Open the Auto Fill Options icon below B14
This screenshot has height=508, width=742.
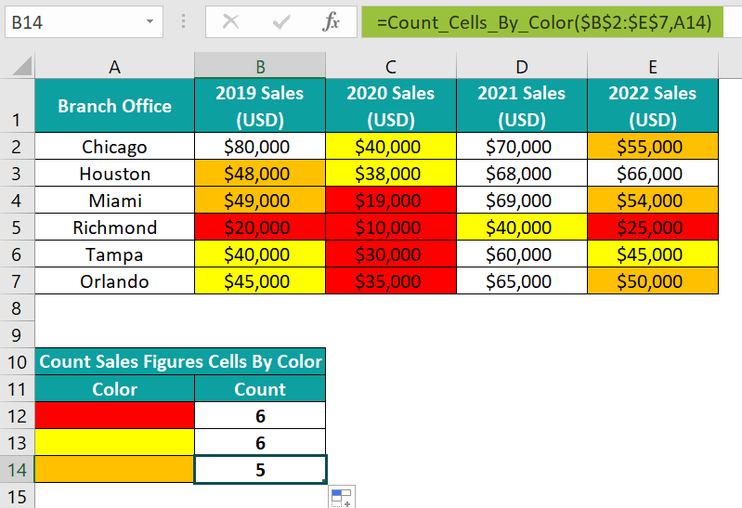(342, 498)
